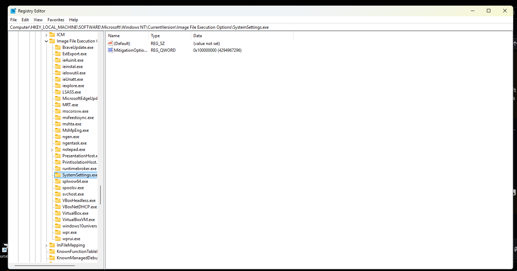The height and width of the screenshot is (271, 517).
Task: Click the mscorsvw.exe folder icon
Action: point(58,111)
